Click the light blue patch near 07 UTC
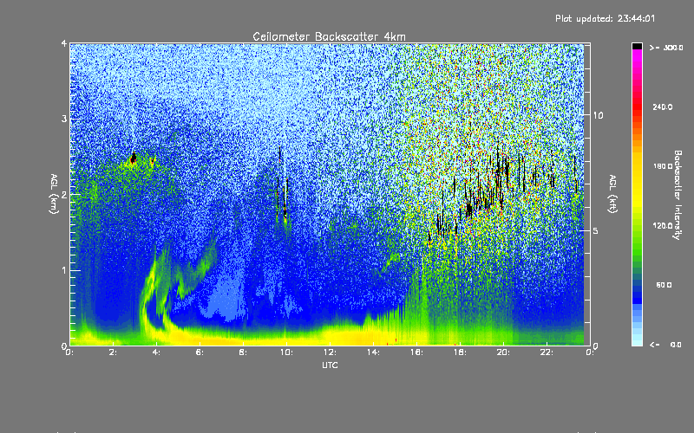 coord(226,298)
